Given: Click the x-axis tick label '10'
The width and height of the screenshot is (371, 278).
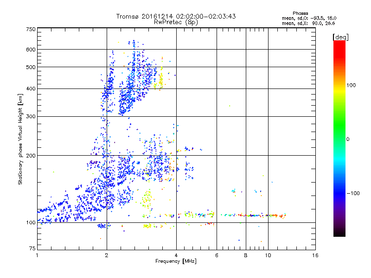Looking at the screenshot, I should [268, 255].
